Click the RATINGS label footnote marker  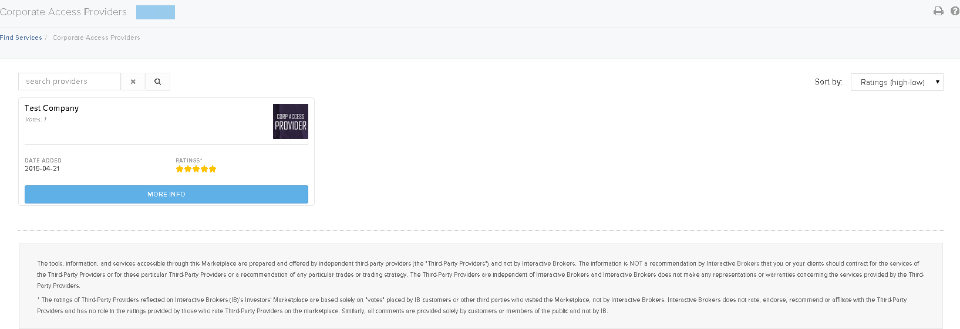[201, 160]
